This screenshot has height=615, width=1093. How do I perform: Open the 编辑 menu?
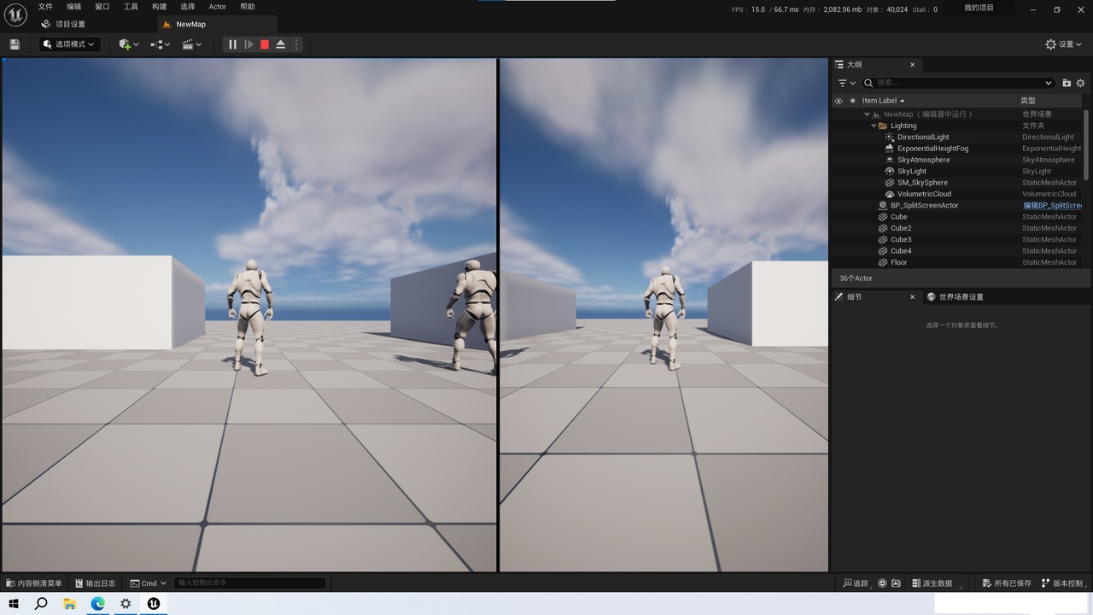(x=74, y=7)
